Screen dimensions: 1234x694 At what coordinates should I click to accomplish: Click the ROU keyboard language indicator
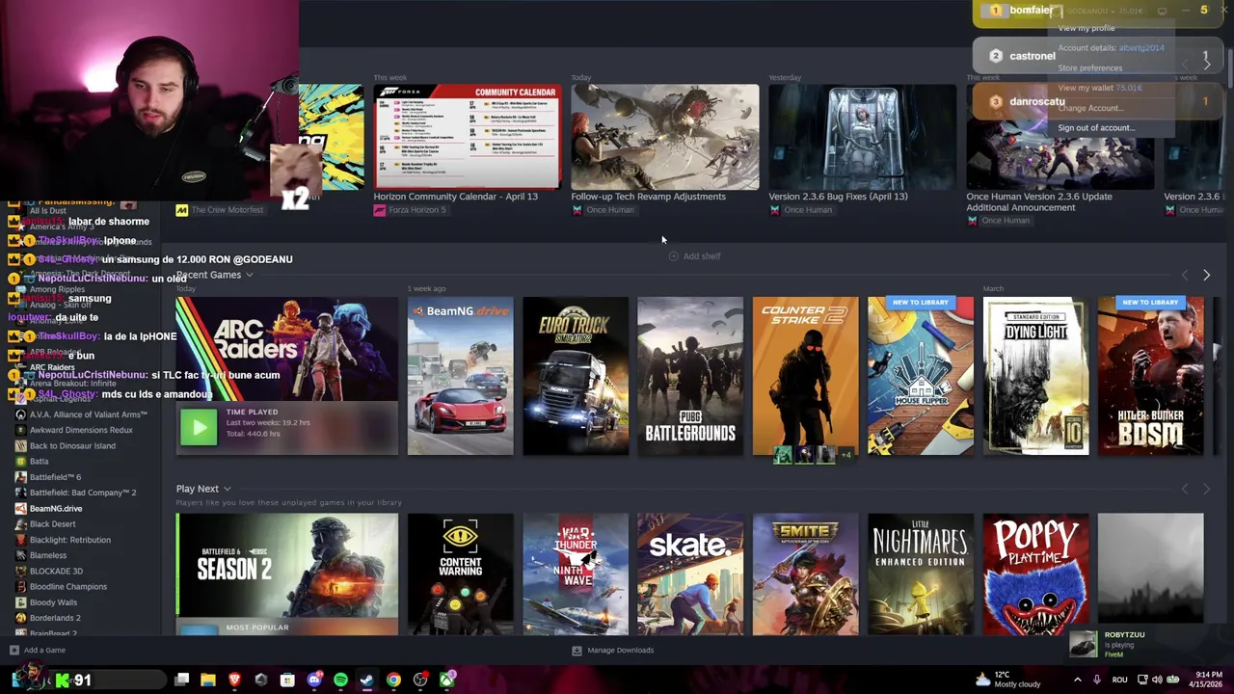pos(1119,681)
